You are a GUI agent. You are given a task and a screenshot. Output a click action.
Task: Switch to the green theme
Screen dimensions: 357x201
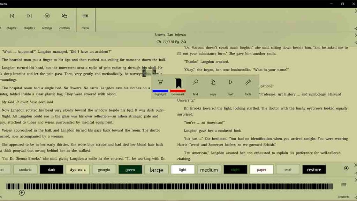(130, 170)
